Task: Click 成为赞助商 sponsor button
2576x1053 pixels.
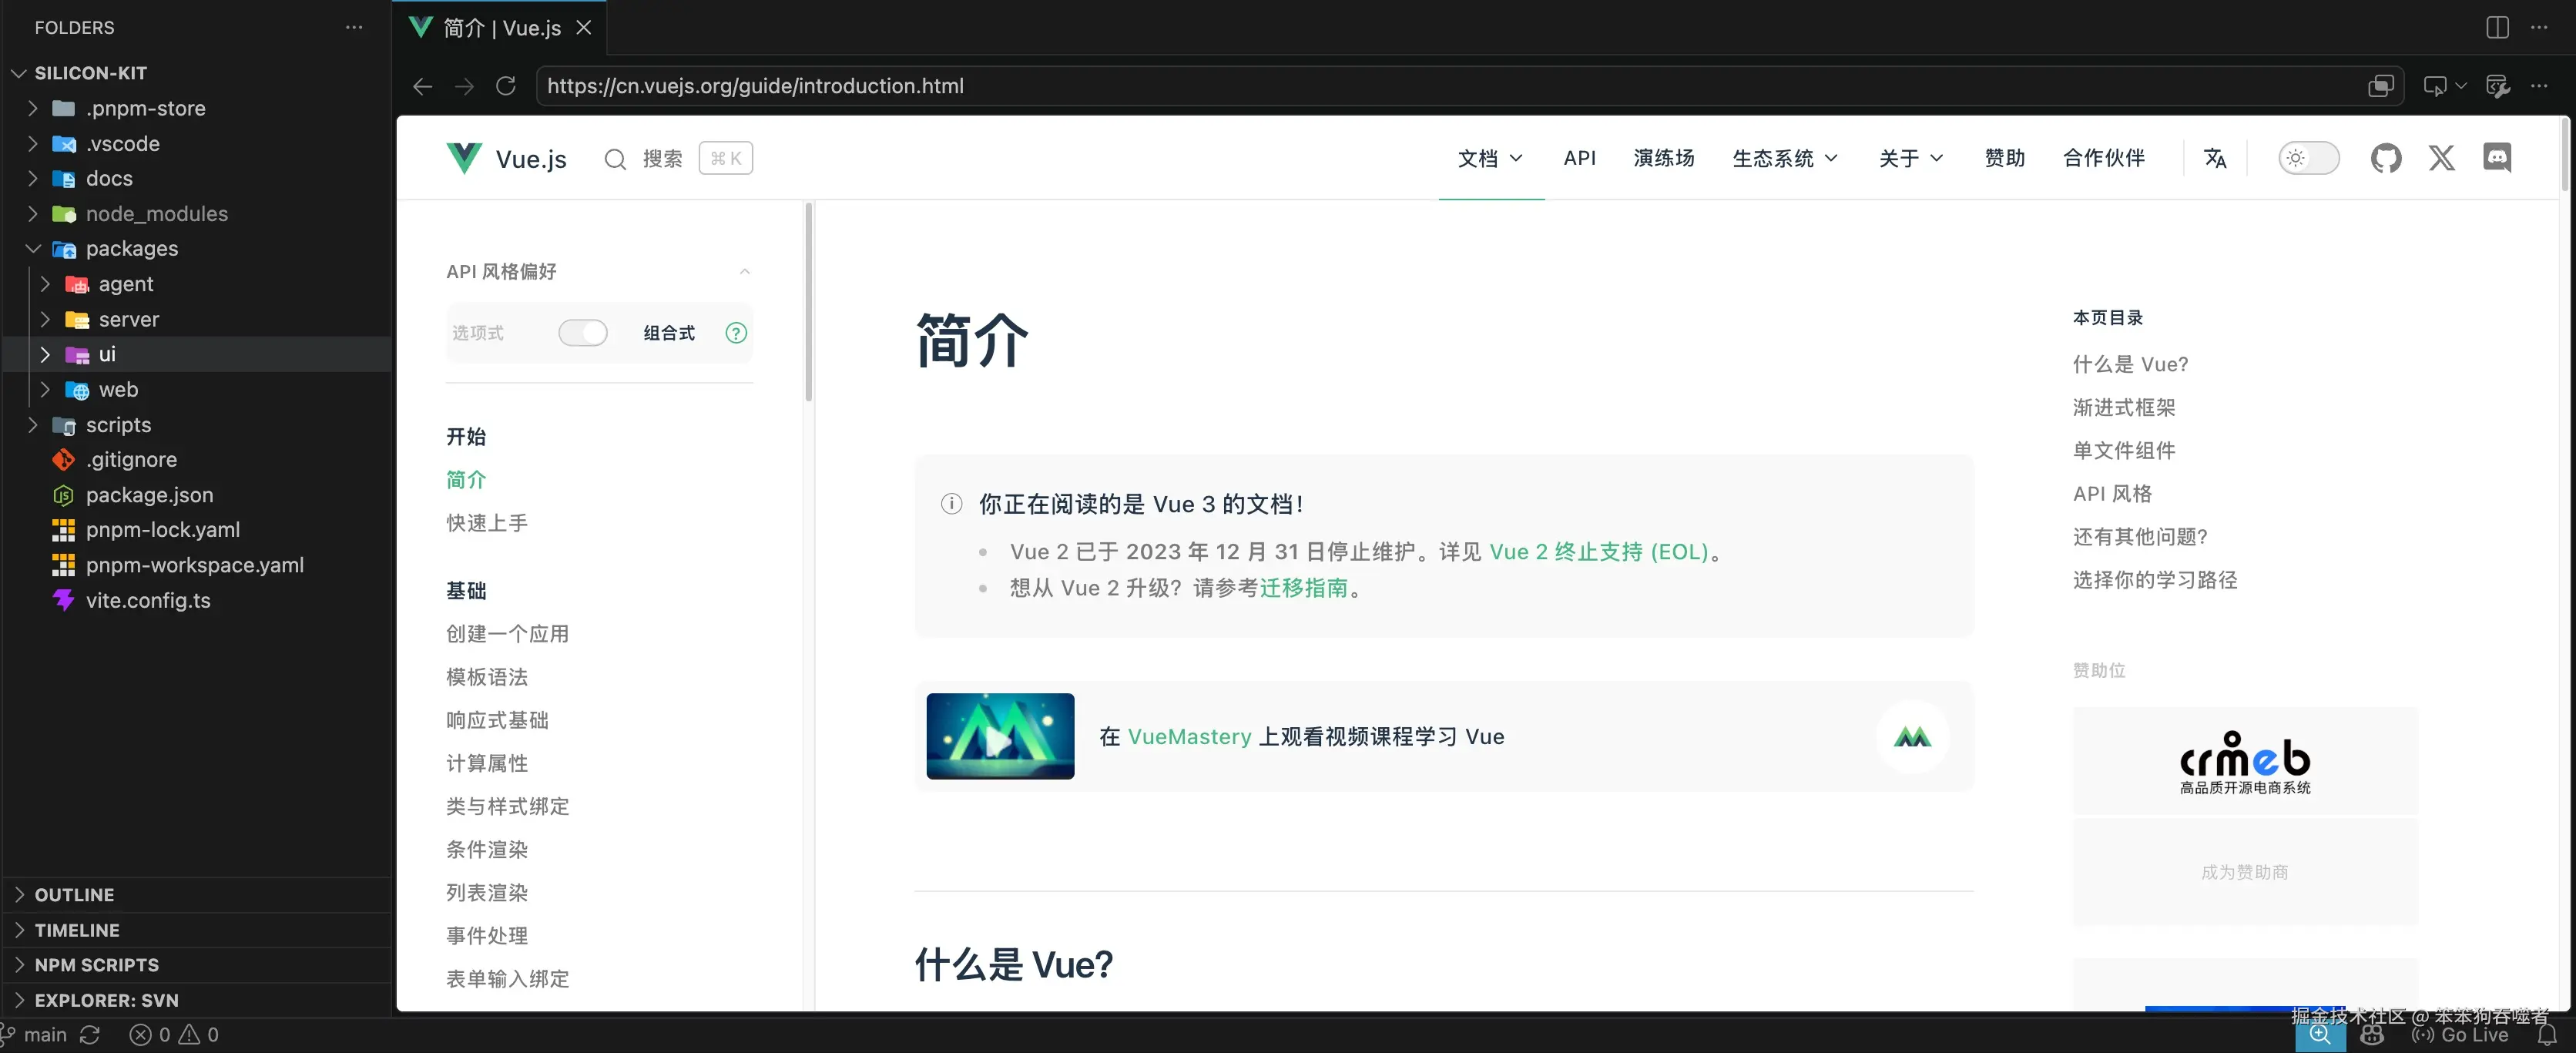Action: tap(2245, 872)
